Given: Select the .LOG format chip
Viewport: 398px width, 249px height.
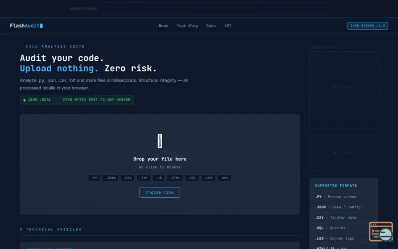Looking at the screenshot, I should point(208,178).
